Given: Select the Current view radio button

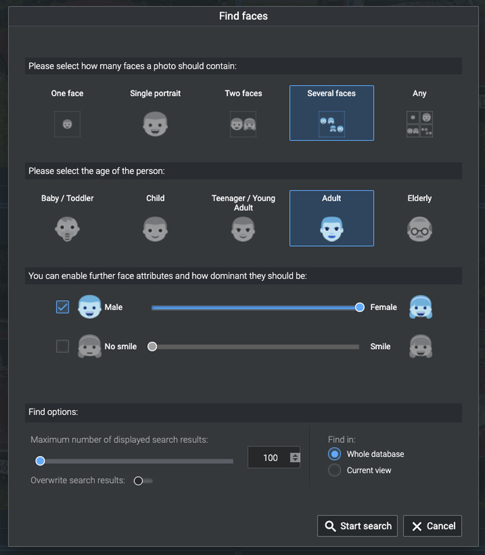Looking at the screenshot, I should coord(334,470).
